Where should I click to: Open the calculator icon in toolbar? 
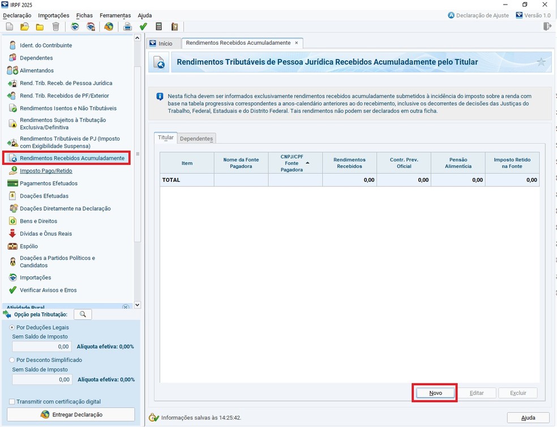159,27
